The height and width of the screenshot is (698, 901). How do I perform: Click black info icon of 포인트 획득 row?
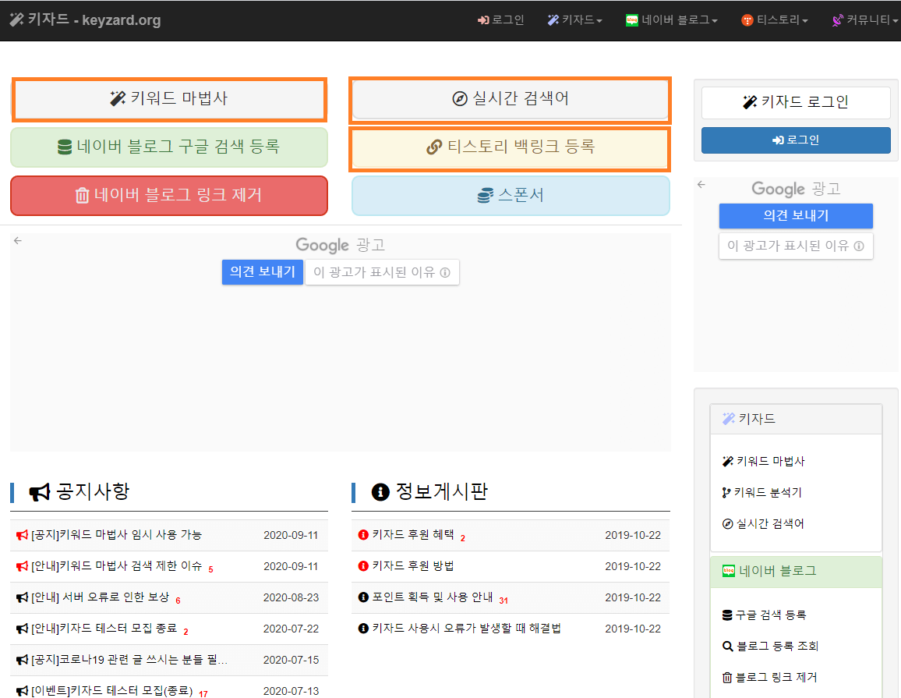click(x=363, y=597)
